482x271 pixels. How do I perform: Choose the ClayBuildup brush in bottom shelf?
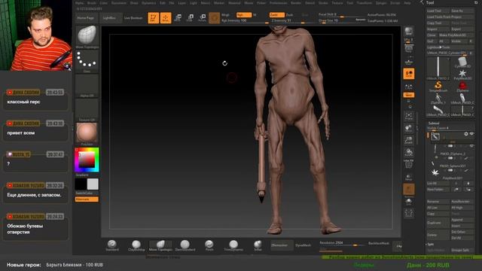136,245
